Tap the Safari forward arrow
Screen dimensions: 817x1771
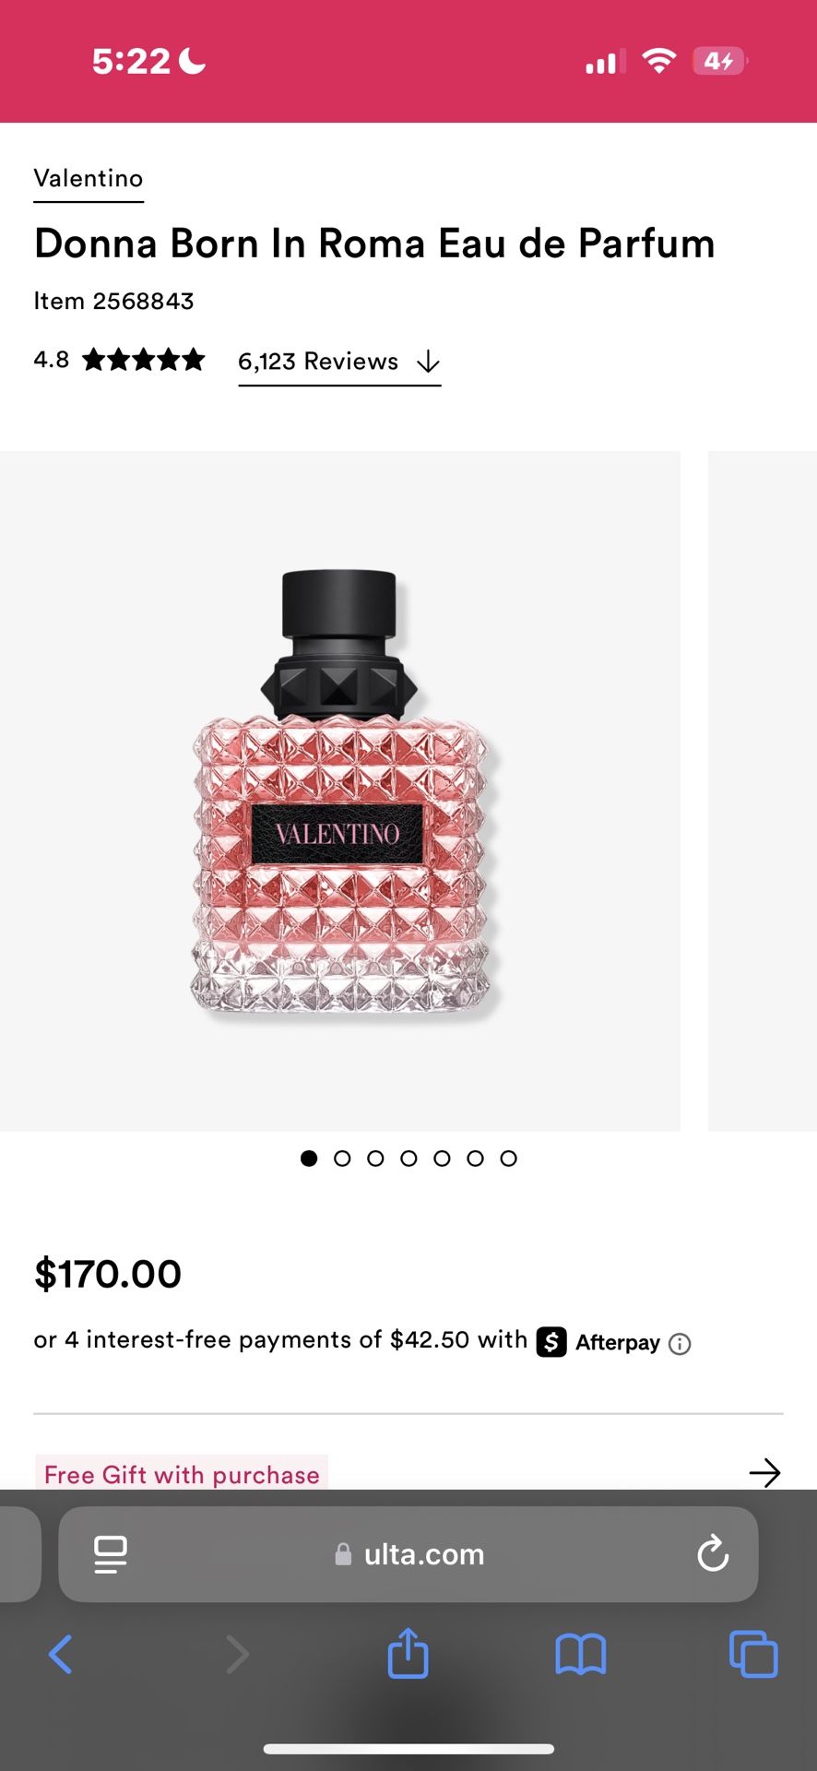tap(237, 1654)
